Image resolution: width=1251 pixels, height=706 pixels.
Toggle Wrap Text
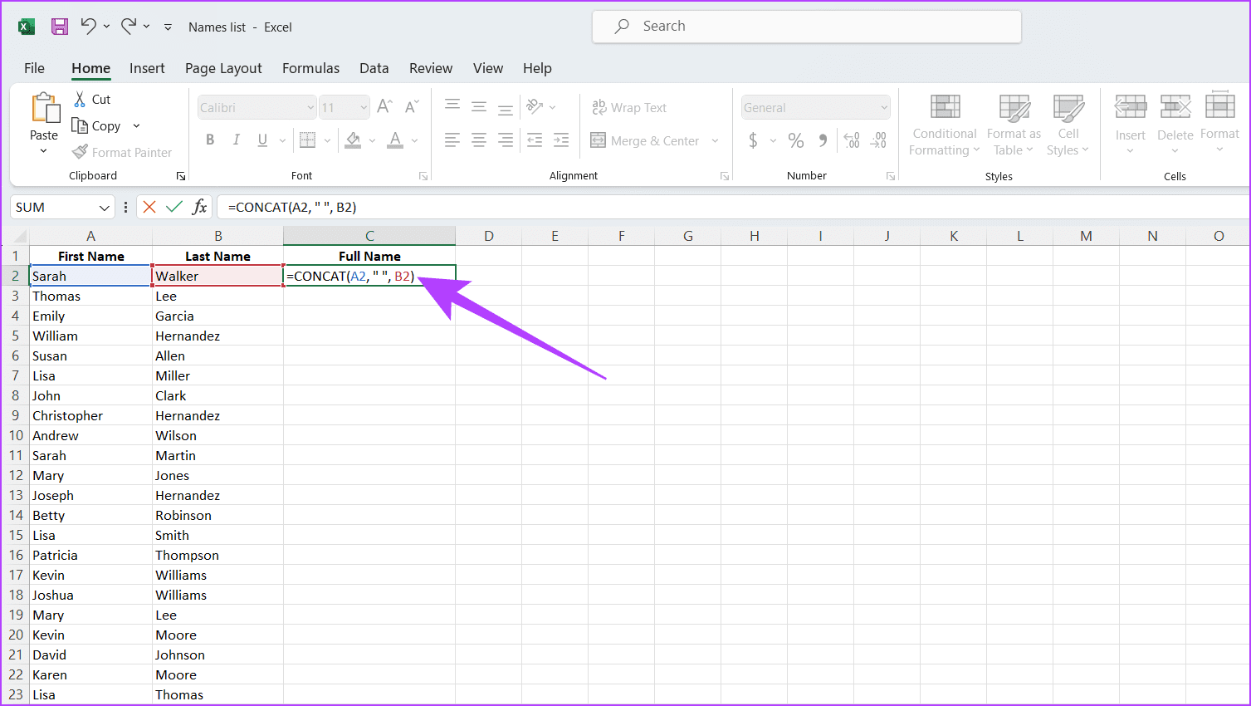[x=629, y=107]
